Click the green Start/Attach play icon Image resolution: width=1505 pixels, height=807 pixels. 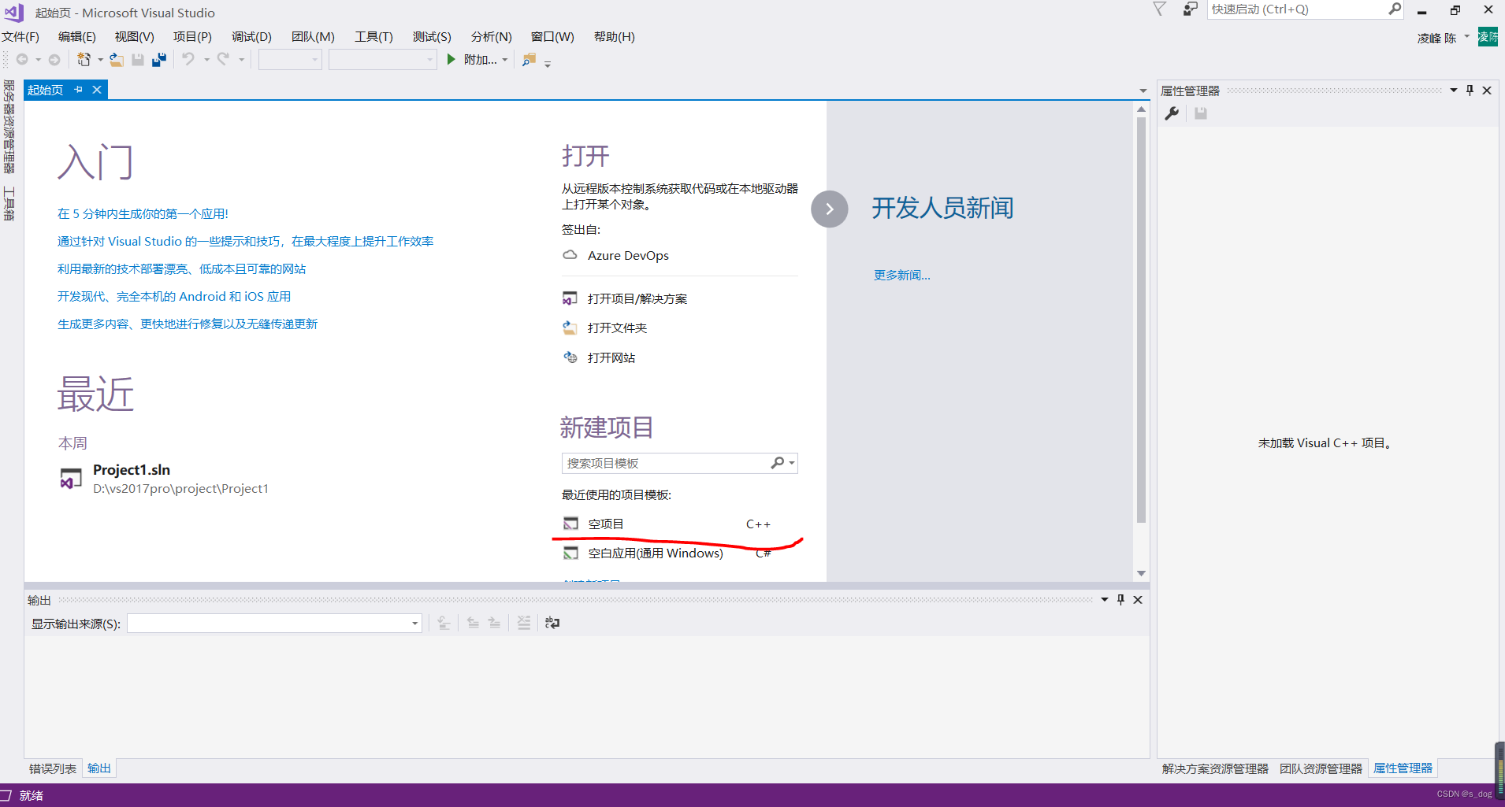[451, 59]
